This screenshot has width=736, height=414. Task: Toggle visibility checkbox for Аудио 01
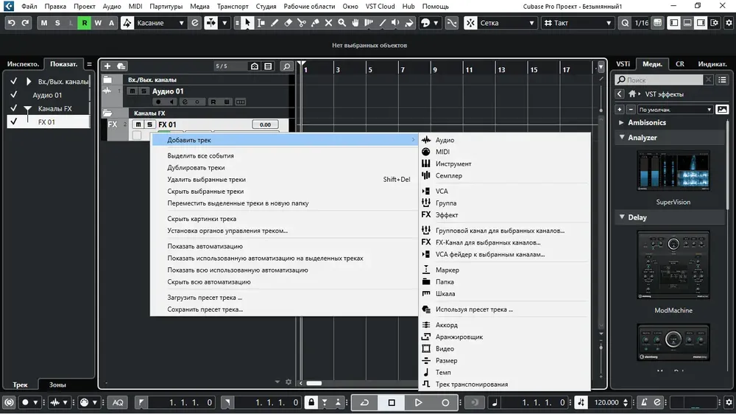coord(13,94)
